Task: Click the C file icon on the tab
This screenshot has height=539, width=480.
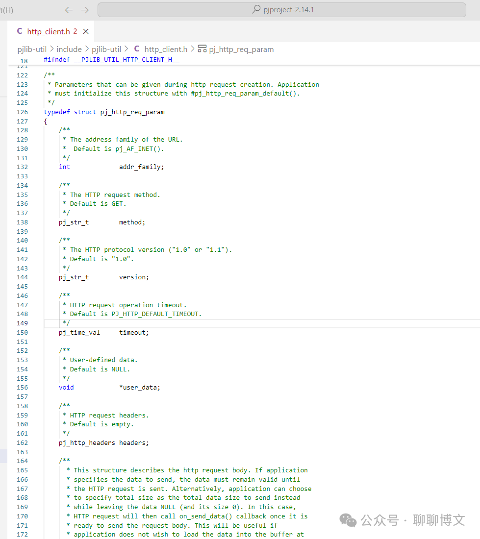Action: pos(20,31)
